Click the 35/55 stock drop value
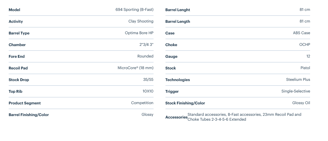The width and height of the screenshot is (328, 141). pyautogui.click(x=148, y=79)
